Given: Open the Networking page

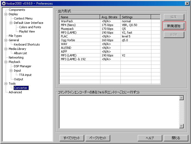Looking at the screenshot, I should [16, 57].
